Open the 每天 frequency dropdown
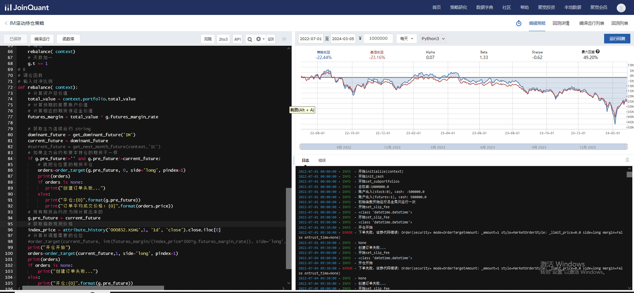Image resolution: width=634 pixels, height=293 pixels. click(x=407, y=39)
